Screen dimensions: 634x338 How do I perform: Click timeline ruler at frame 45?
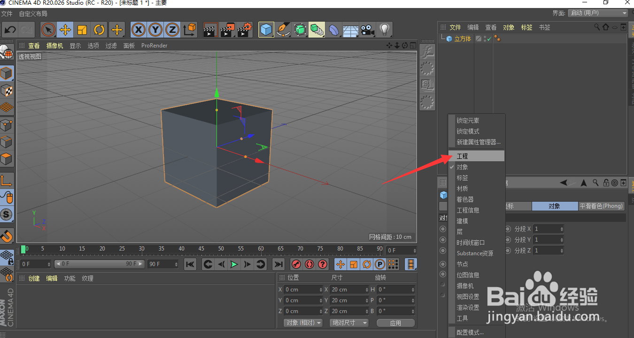[x=201, y=249]
